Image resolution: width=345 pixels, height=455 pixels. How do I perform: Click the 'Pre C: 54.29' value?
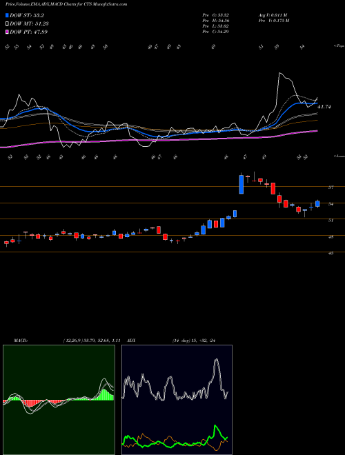216,32
